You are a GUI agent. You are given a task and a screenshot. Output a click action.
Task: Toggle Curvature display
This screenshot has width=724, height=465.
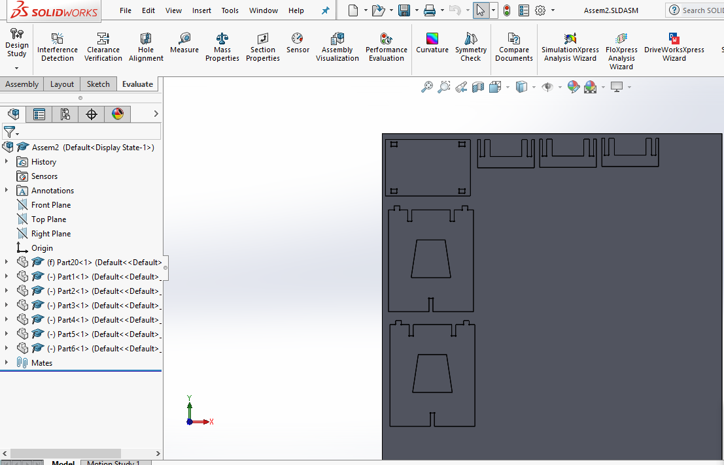432,43
